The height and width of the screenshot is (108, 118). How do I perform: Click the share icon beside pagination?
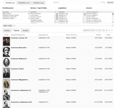(106, 30)
